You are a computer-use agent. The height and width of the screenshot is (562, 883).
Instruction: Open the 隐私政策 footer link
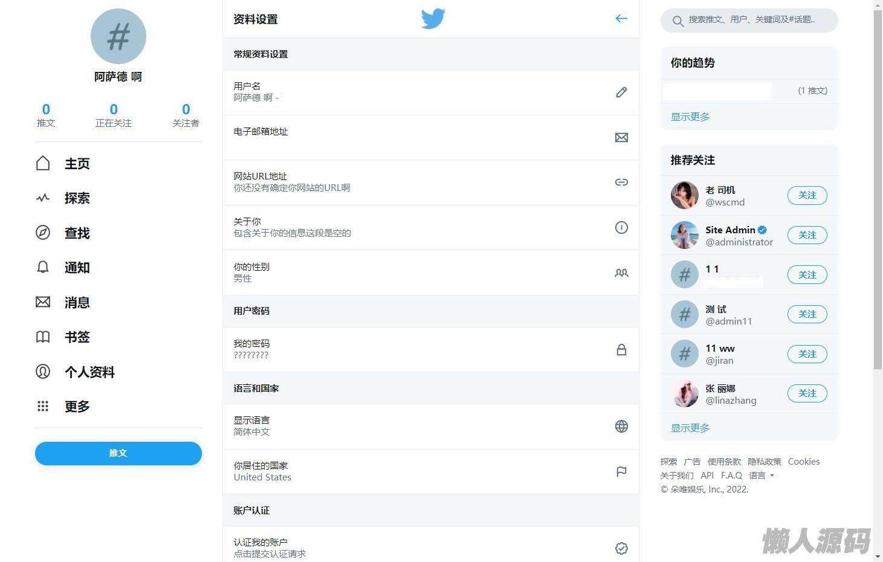point(765,462)
